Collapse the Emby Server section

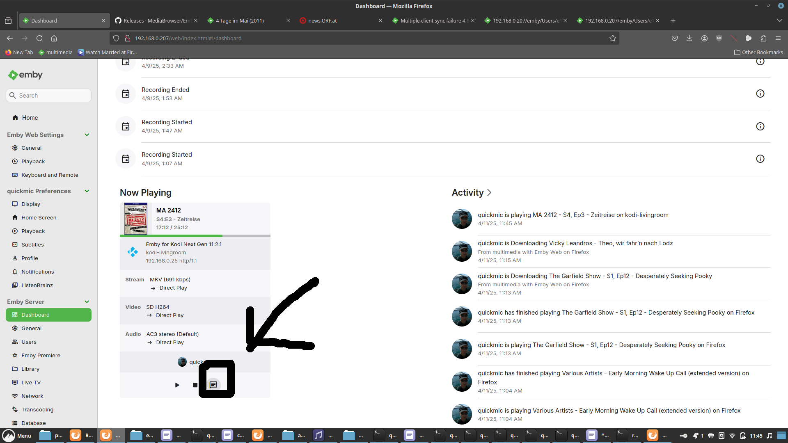tap(87, 301)
